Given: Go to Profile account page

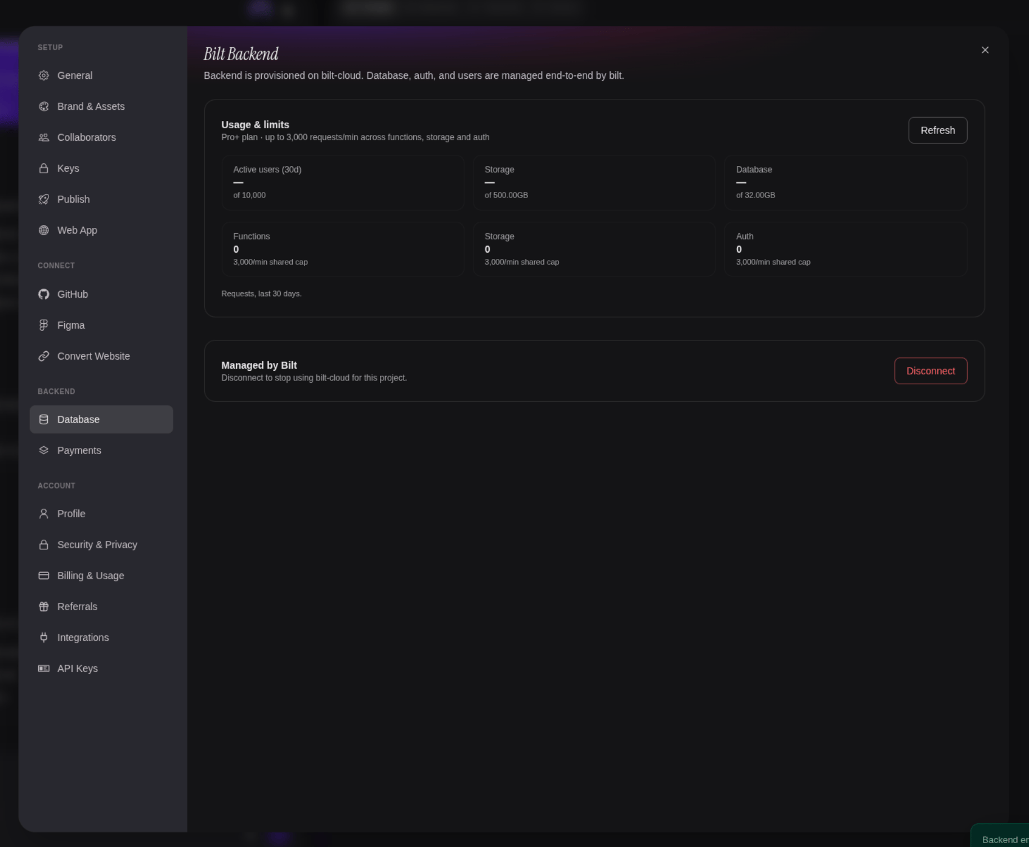Looking at the screenshot, I should [x=101, y=514].
